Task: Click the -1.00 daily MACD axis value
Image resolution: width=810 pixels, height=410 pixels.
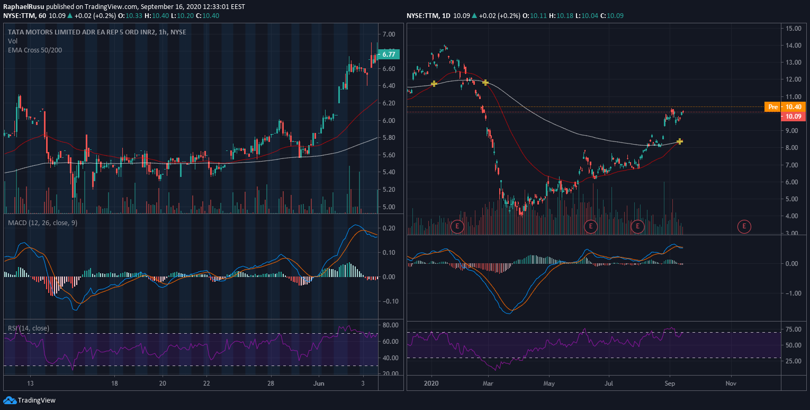Action: pyautogui.click(x=791, y=294)
